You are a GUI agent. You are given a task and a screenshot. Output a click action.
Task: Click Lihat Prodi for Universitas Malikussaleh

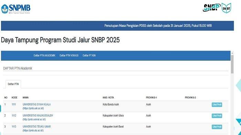[x=217, y=116]
